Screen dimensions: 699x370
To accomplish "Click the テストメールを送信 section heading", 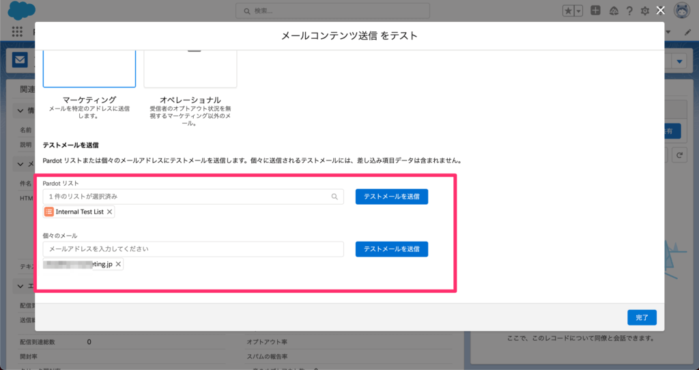I will [70, 145].
